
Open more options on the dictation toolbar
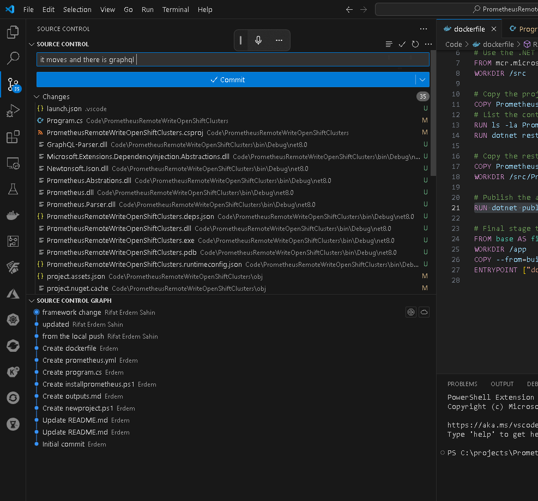pos(279,40)
